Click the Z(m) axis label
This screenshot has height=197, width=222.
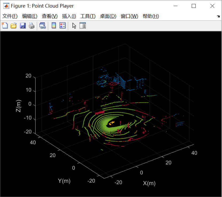[18, 106]
